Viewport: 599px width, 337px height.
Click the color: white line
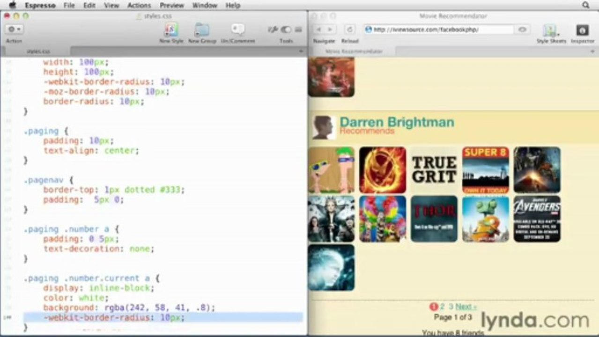pyautogui.click(x=76, y=298)
